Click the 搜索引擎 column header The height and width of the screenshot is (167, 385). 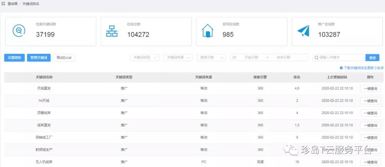pos(260,77)
